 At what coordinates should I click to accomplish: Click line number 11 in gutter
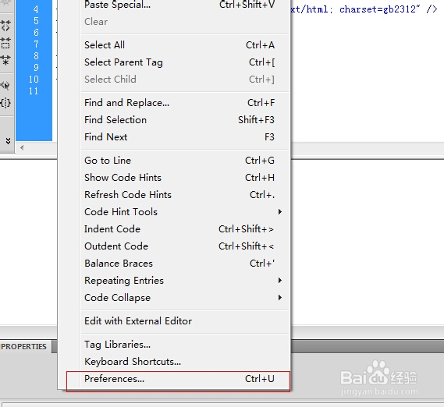pyautogui.click(x=34, y=91)
